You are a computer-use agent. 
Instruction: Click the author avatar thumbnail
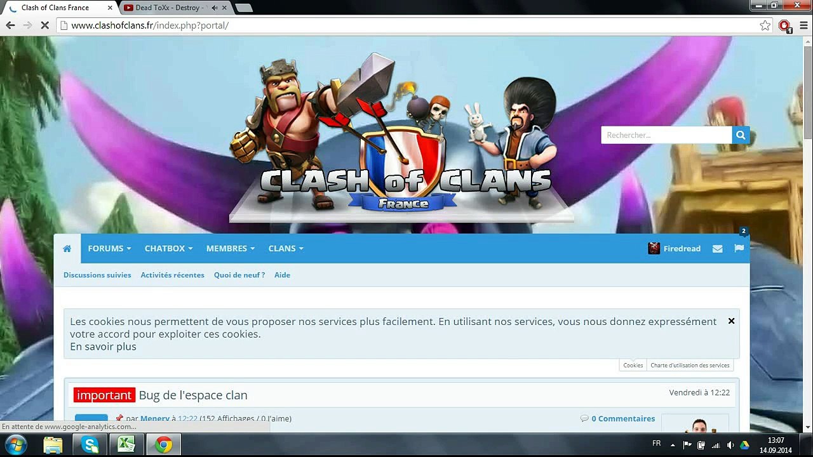coord(695,423)
